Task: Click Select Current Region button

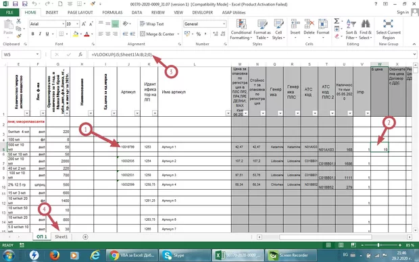Action: [389, 30]
